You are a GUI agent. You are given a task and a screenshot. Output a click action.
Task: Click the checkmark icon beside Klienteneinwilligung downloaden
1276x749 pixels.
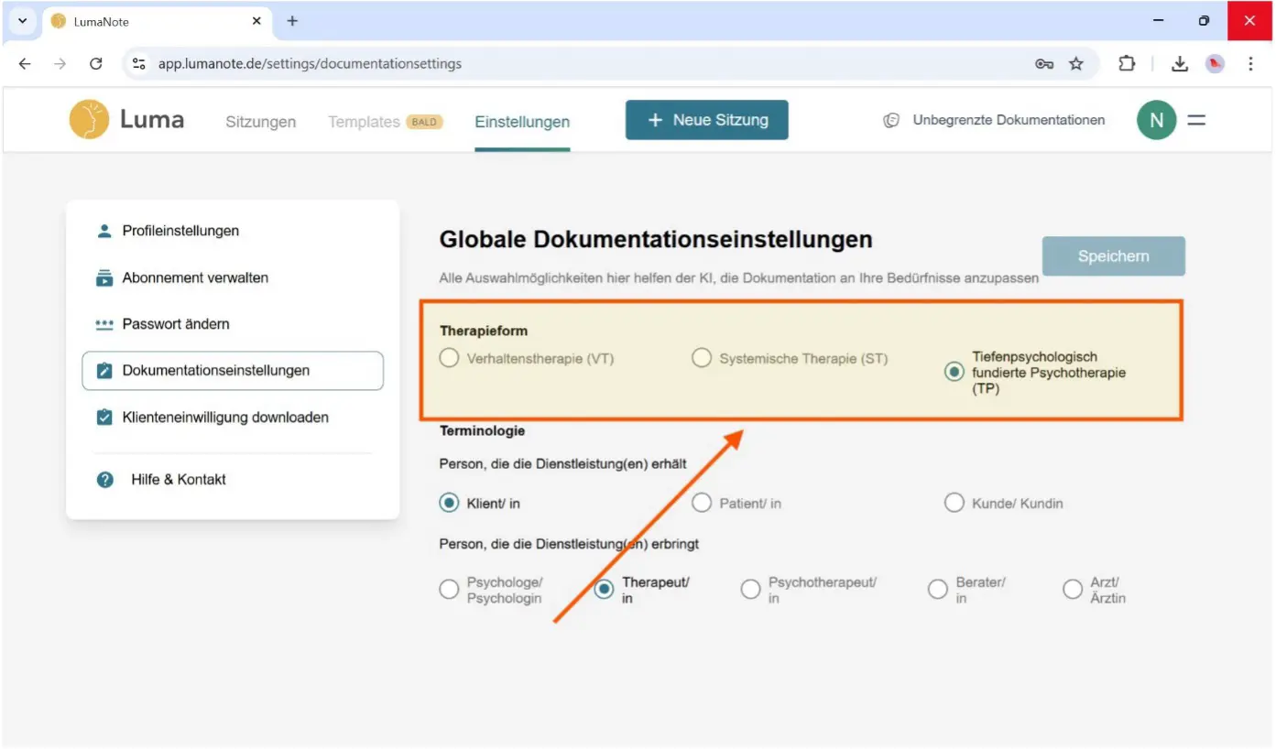click(104, 417)
